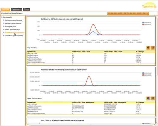
Task: Click getMetricValue in the Top Volume table
Action: point(33,55)
